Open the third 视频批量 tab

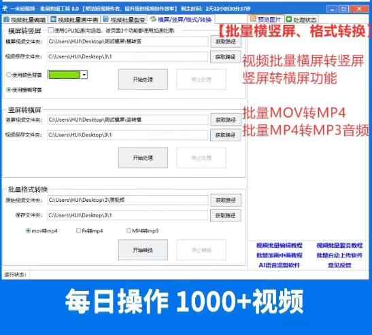124,20
